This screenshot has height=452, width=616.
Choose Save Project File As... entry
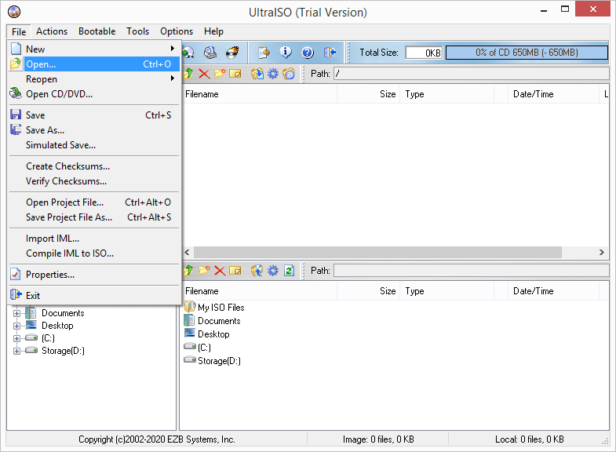click(94, 217)
